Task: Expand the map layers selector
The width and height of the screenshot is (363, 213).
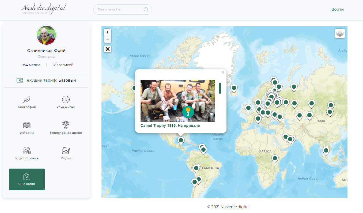Action: [340, 34]
